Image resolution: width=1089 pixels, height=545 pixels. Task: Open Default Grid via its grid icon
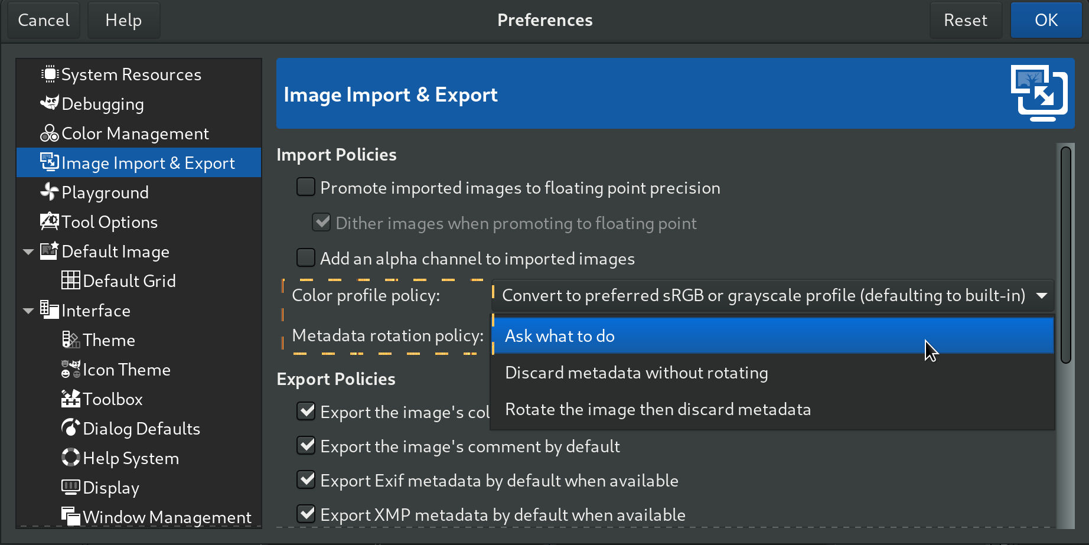click(x=71, y=280)
